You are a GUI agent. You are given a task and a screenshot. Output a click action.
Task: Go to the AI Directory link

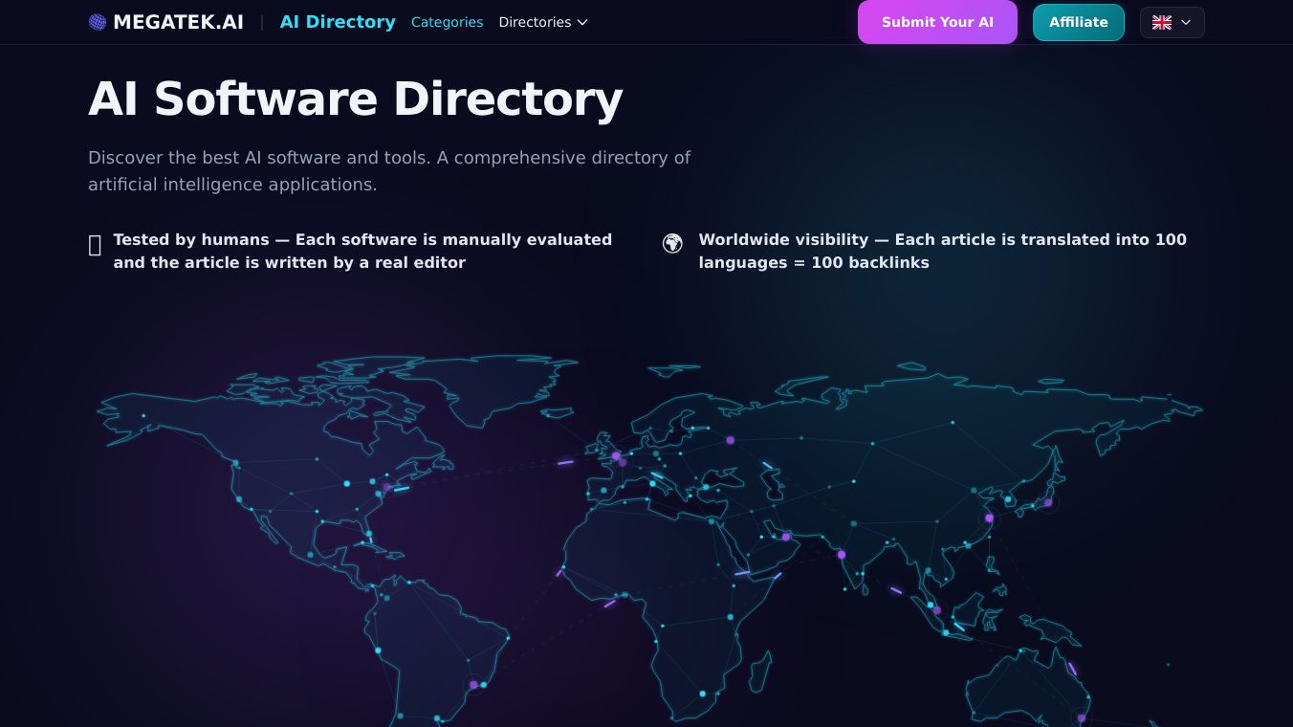[x=338, y=22]
